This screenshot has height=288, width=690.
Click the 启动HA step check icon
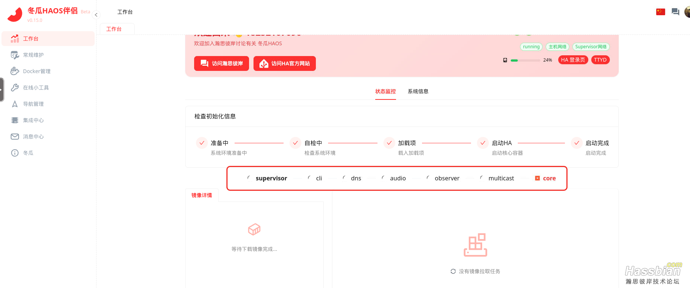(x=483, y=143)
